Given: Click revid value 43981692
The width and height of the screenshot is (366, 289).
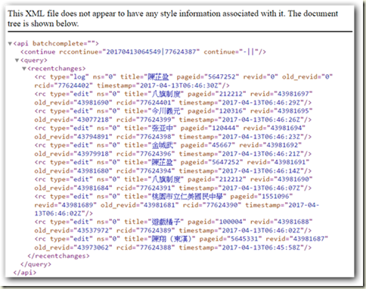Looking at the screenshot, I should coord(282,145).
